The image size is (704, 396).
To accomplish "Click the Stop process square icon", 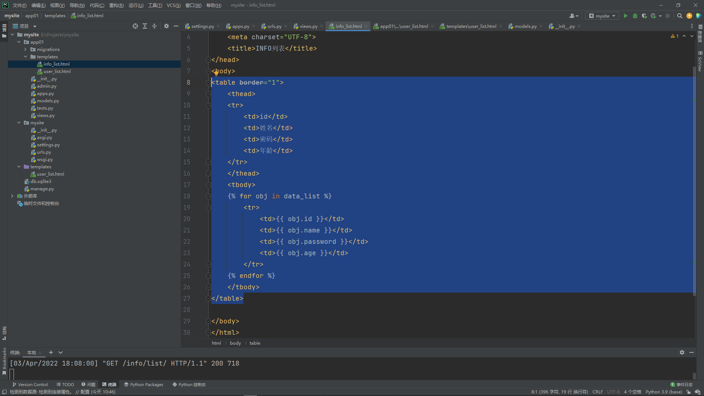I will tap(668, 16).
